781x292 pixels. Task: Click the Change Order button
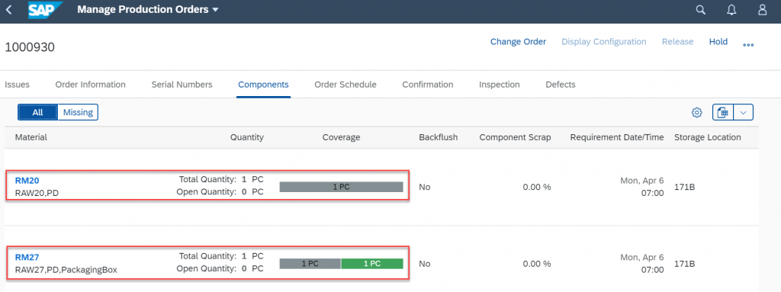click(518, 42)
